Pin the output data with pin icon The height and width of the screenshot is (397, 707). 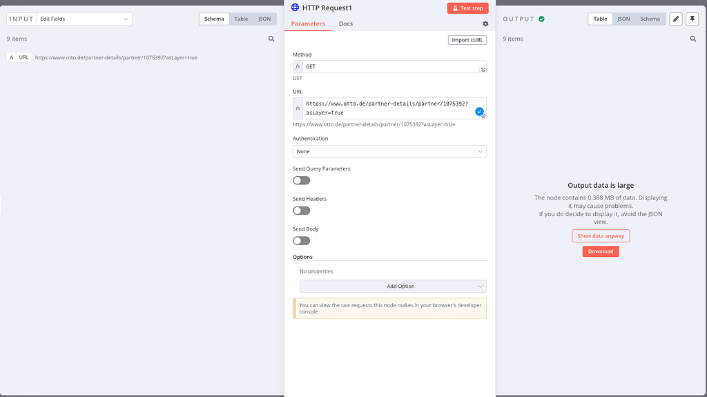point(692,19)
